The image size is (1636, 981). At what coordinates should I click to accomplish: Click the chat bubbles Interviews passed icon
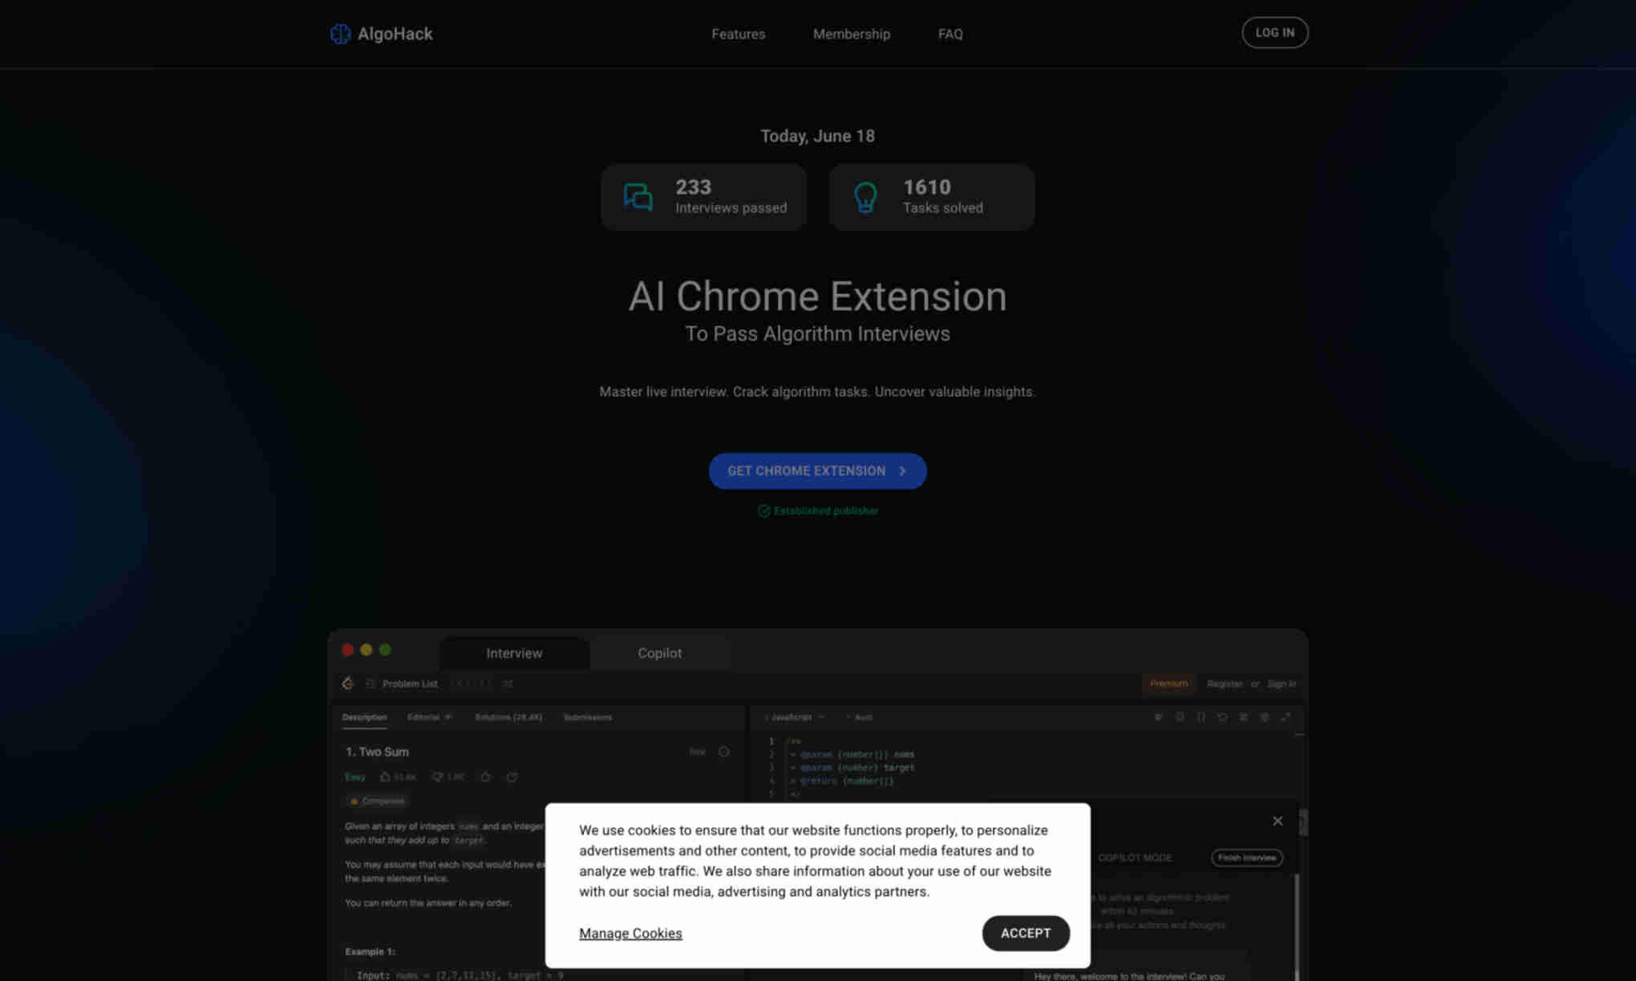(x=638, y=197)
